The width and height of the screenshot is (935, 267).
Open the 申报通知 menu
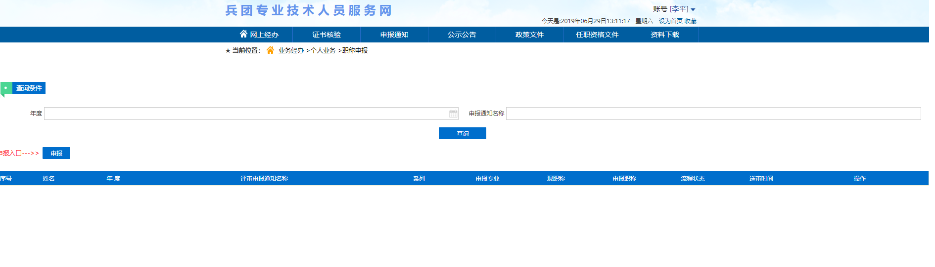[x=394, y=35]
